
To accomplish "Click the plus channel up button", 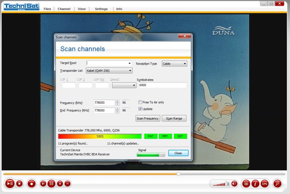I will (x=60, y=184).
